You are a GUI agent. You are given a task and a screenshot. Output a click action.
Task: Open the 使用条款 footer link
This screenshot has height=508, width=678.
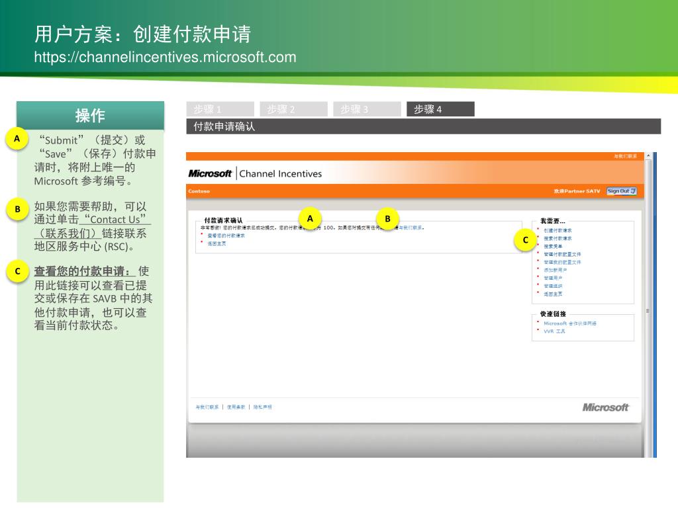pos(236,407)
